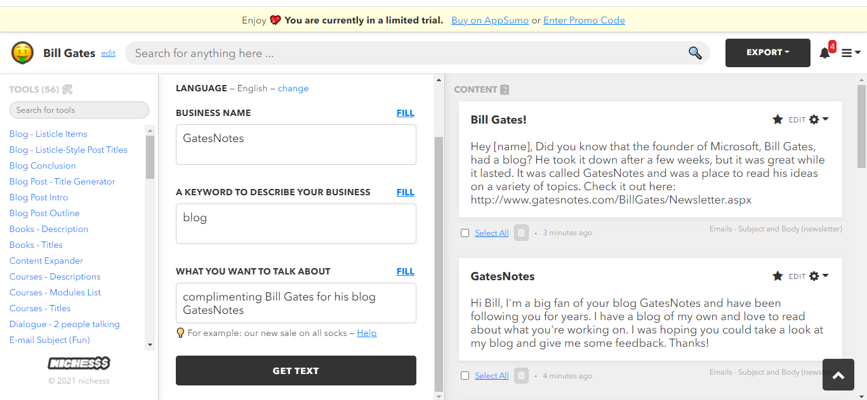Click the tools list scrollbar up arrow

(150, 130)
